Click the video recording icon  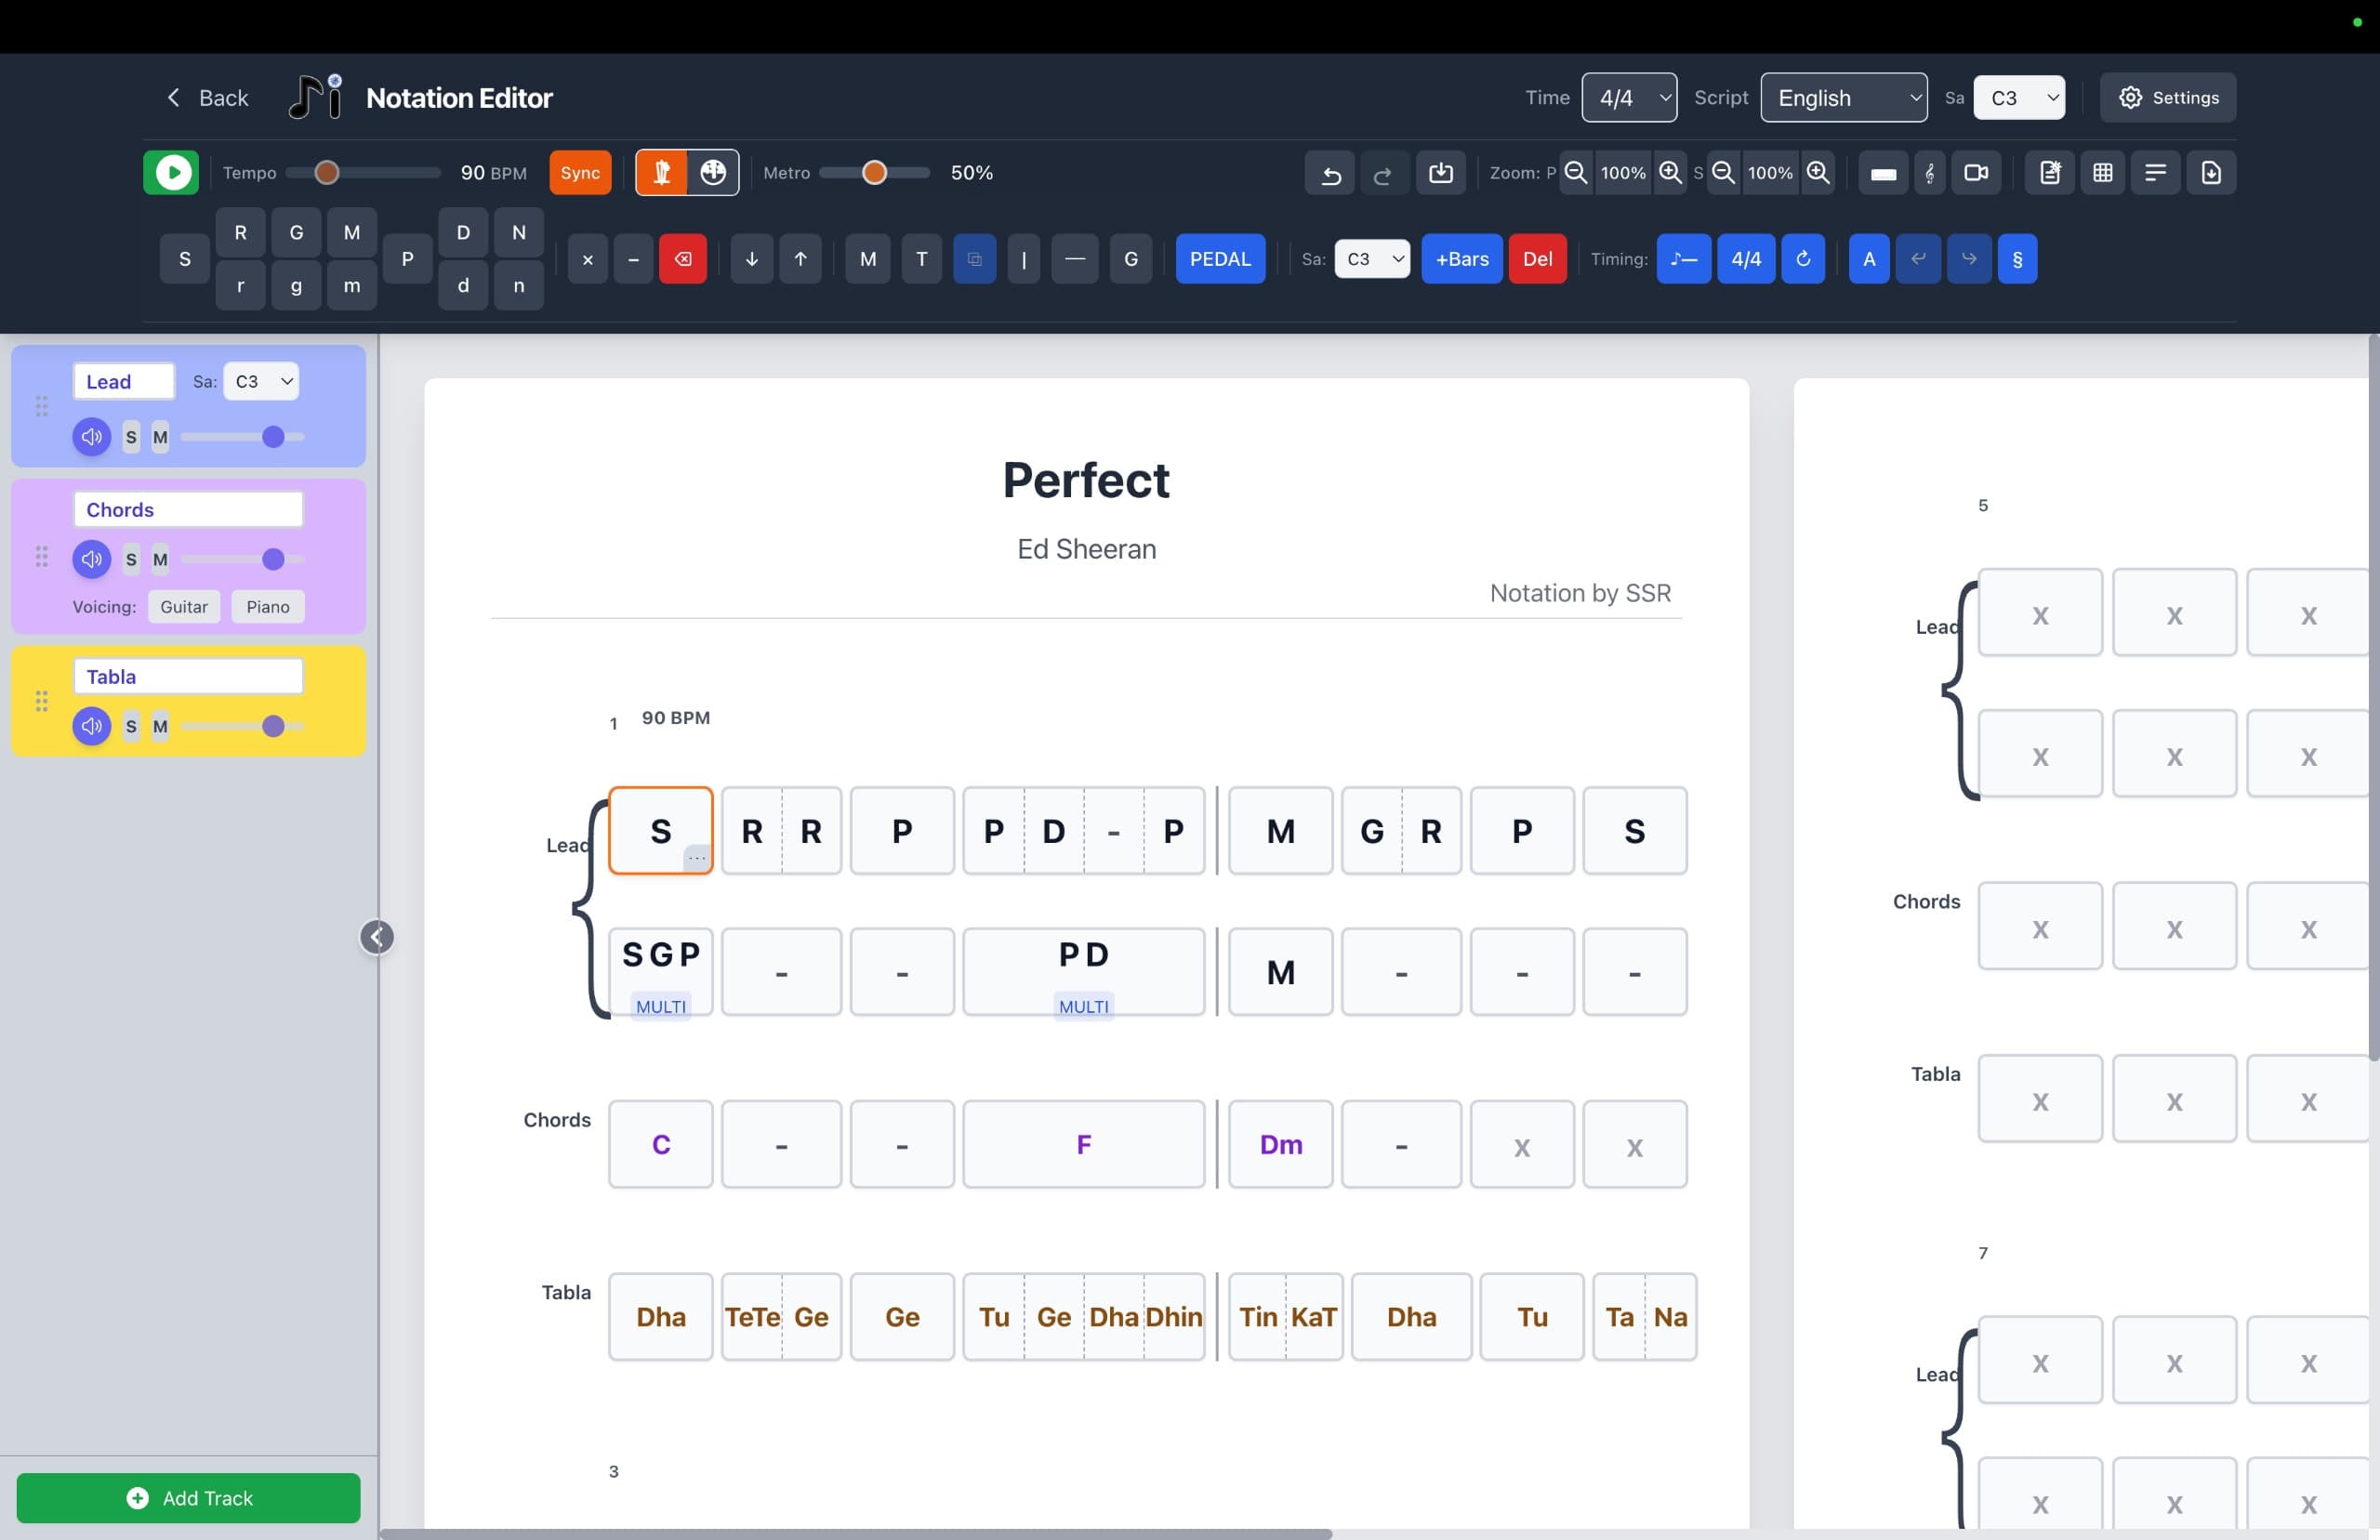tap(1978, 172)
